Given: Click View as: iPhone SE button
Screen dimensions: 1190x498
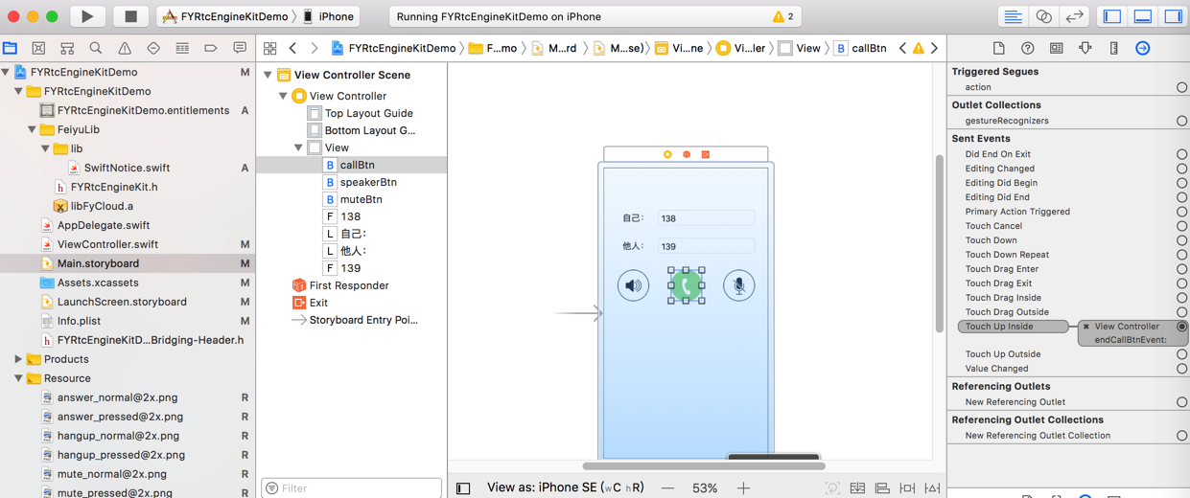Looking at the screenshot, I should coord(565,487).
